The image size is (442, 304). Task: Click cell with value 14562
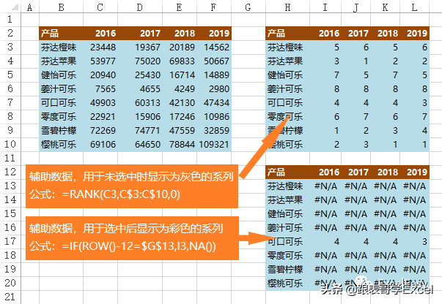[x=214, y=47]
